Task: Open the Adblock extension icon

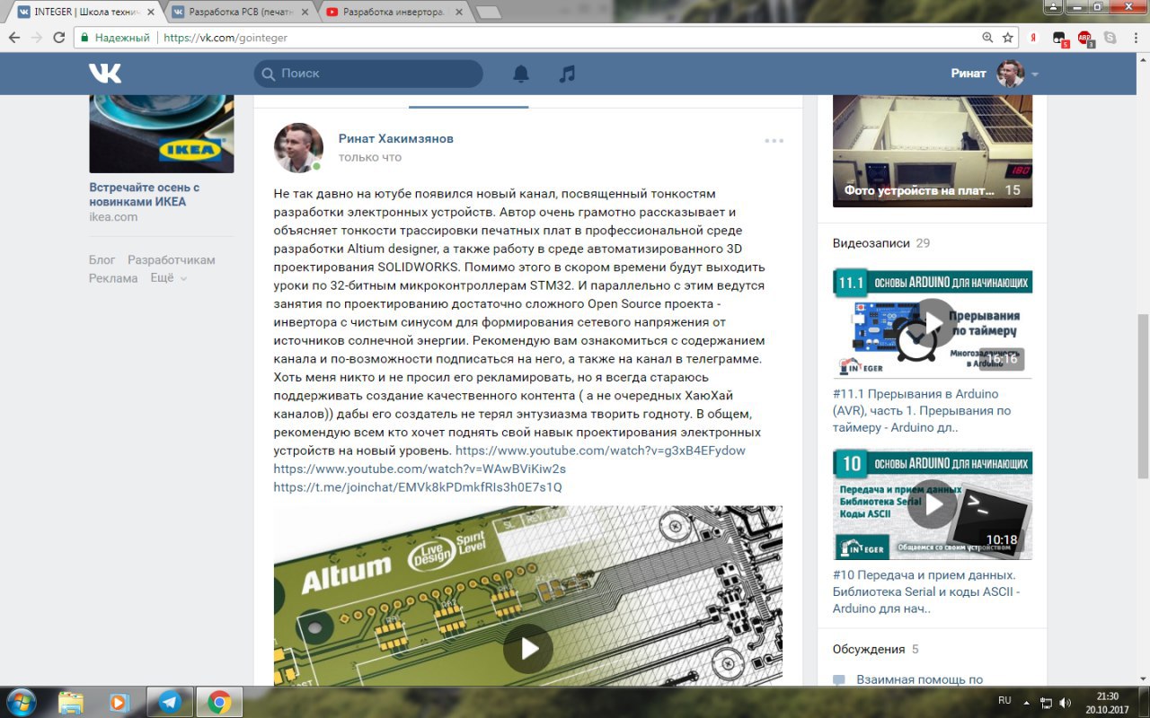Action: (x=1085, y=39)
